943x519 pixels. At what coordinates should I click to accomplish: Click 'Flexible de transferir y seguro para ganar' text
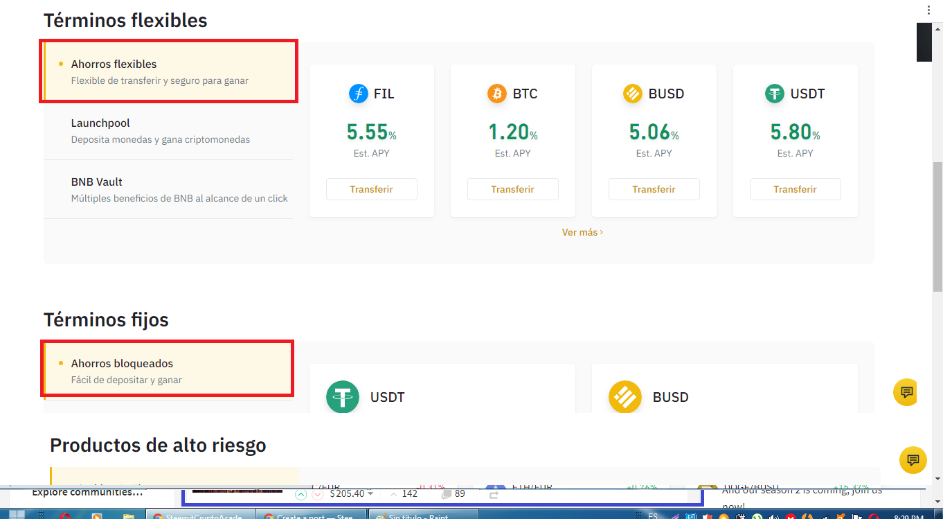[x=160, y=80]
